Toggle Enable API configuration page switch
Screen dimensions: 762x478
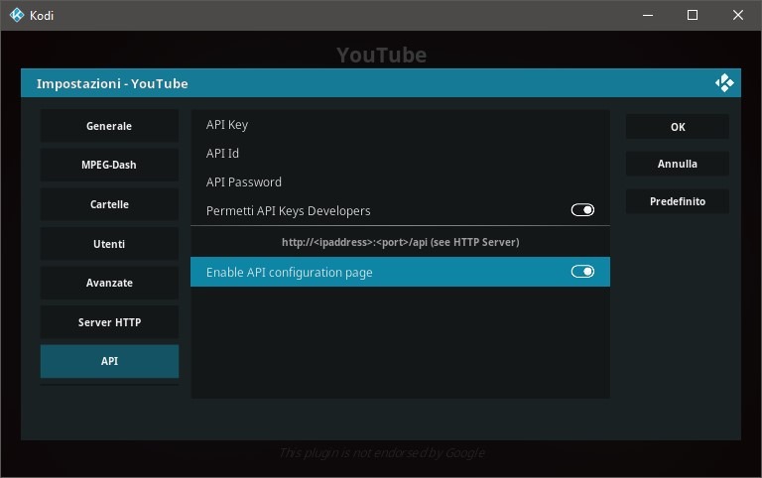582,272
